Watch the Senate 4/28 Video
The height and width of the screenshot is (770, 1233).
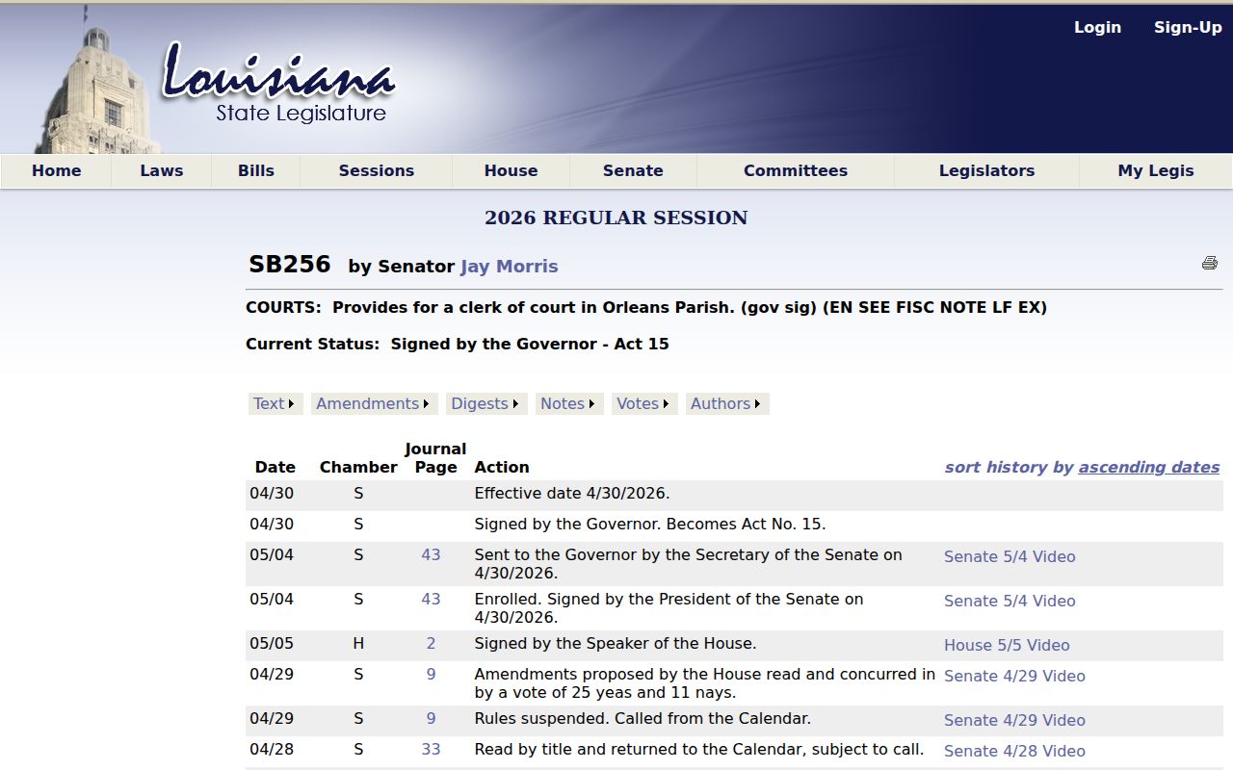click(1014, 752)
